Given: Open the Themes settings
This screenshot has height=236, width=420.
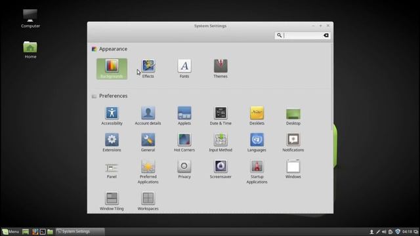Looking at the screenshot, I should pos(220,69).
